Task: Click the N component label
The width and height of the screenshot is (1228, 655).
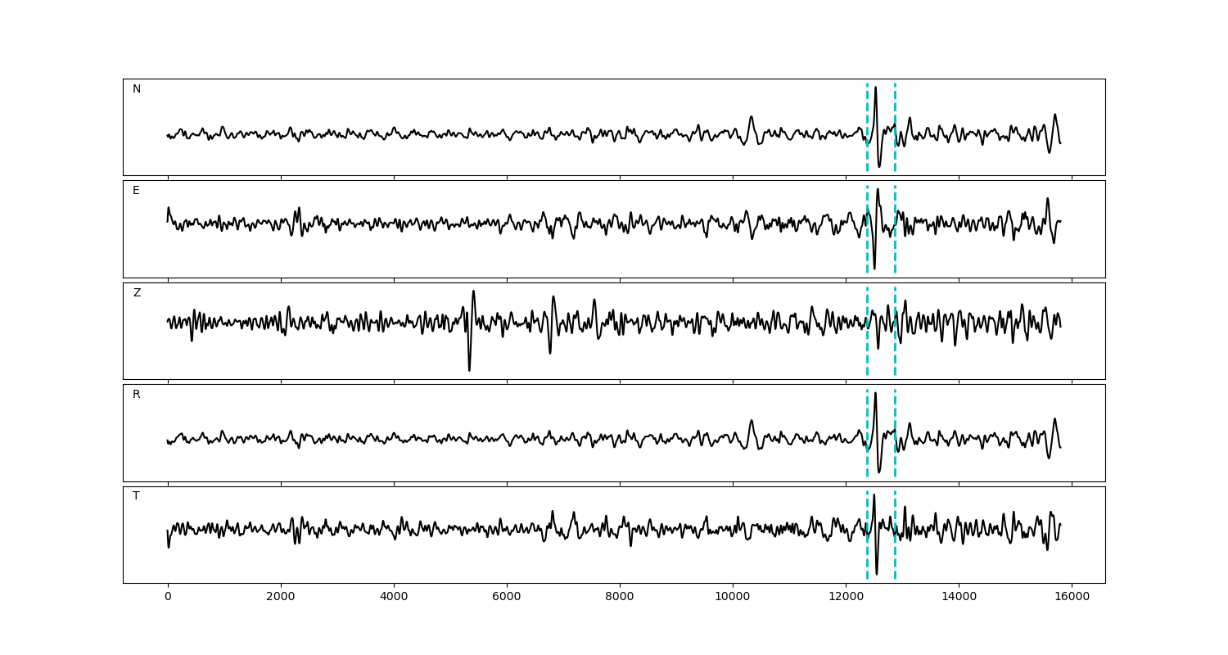Action: [x=137, y=89]
